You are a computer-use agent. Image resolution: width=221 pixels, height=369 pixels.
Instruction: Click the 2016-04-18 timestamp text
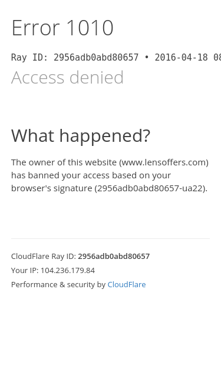(x=188, y=58)
